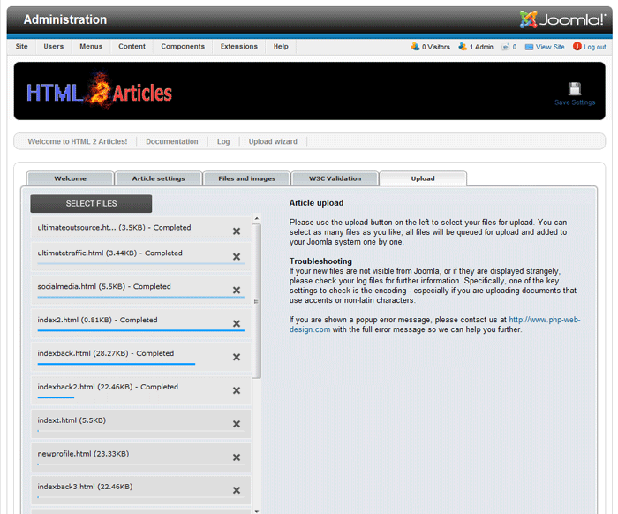618x514 pixels.
Task: Open the Components menu
Action: pyautogui.click(x=183, y=47)
